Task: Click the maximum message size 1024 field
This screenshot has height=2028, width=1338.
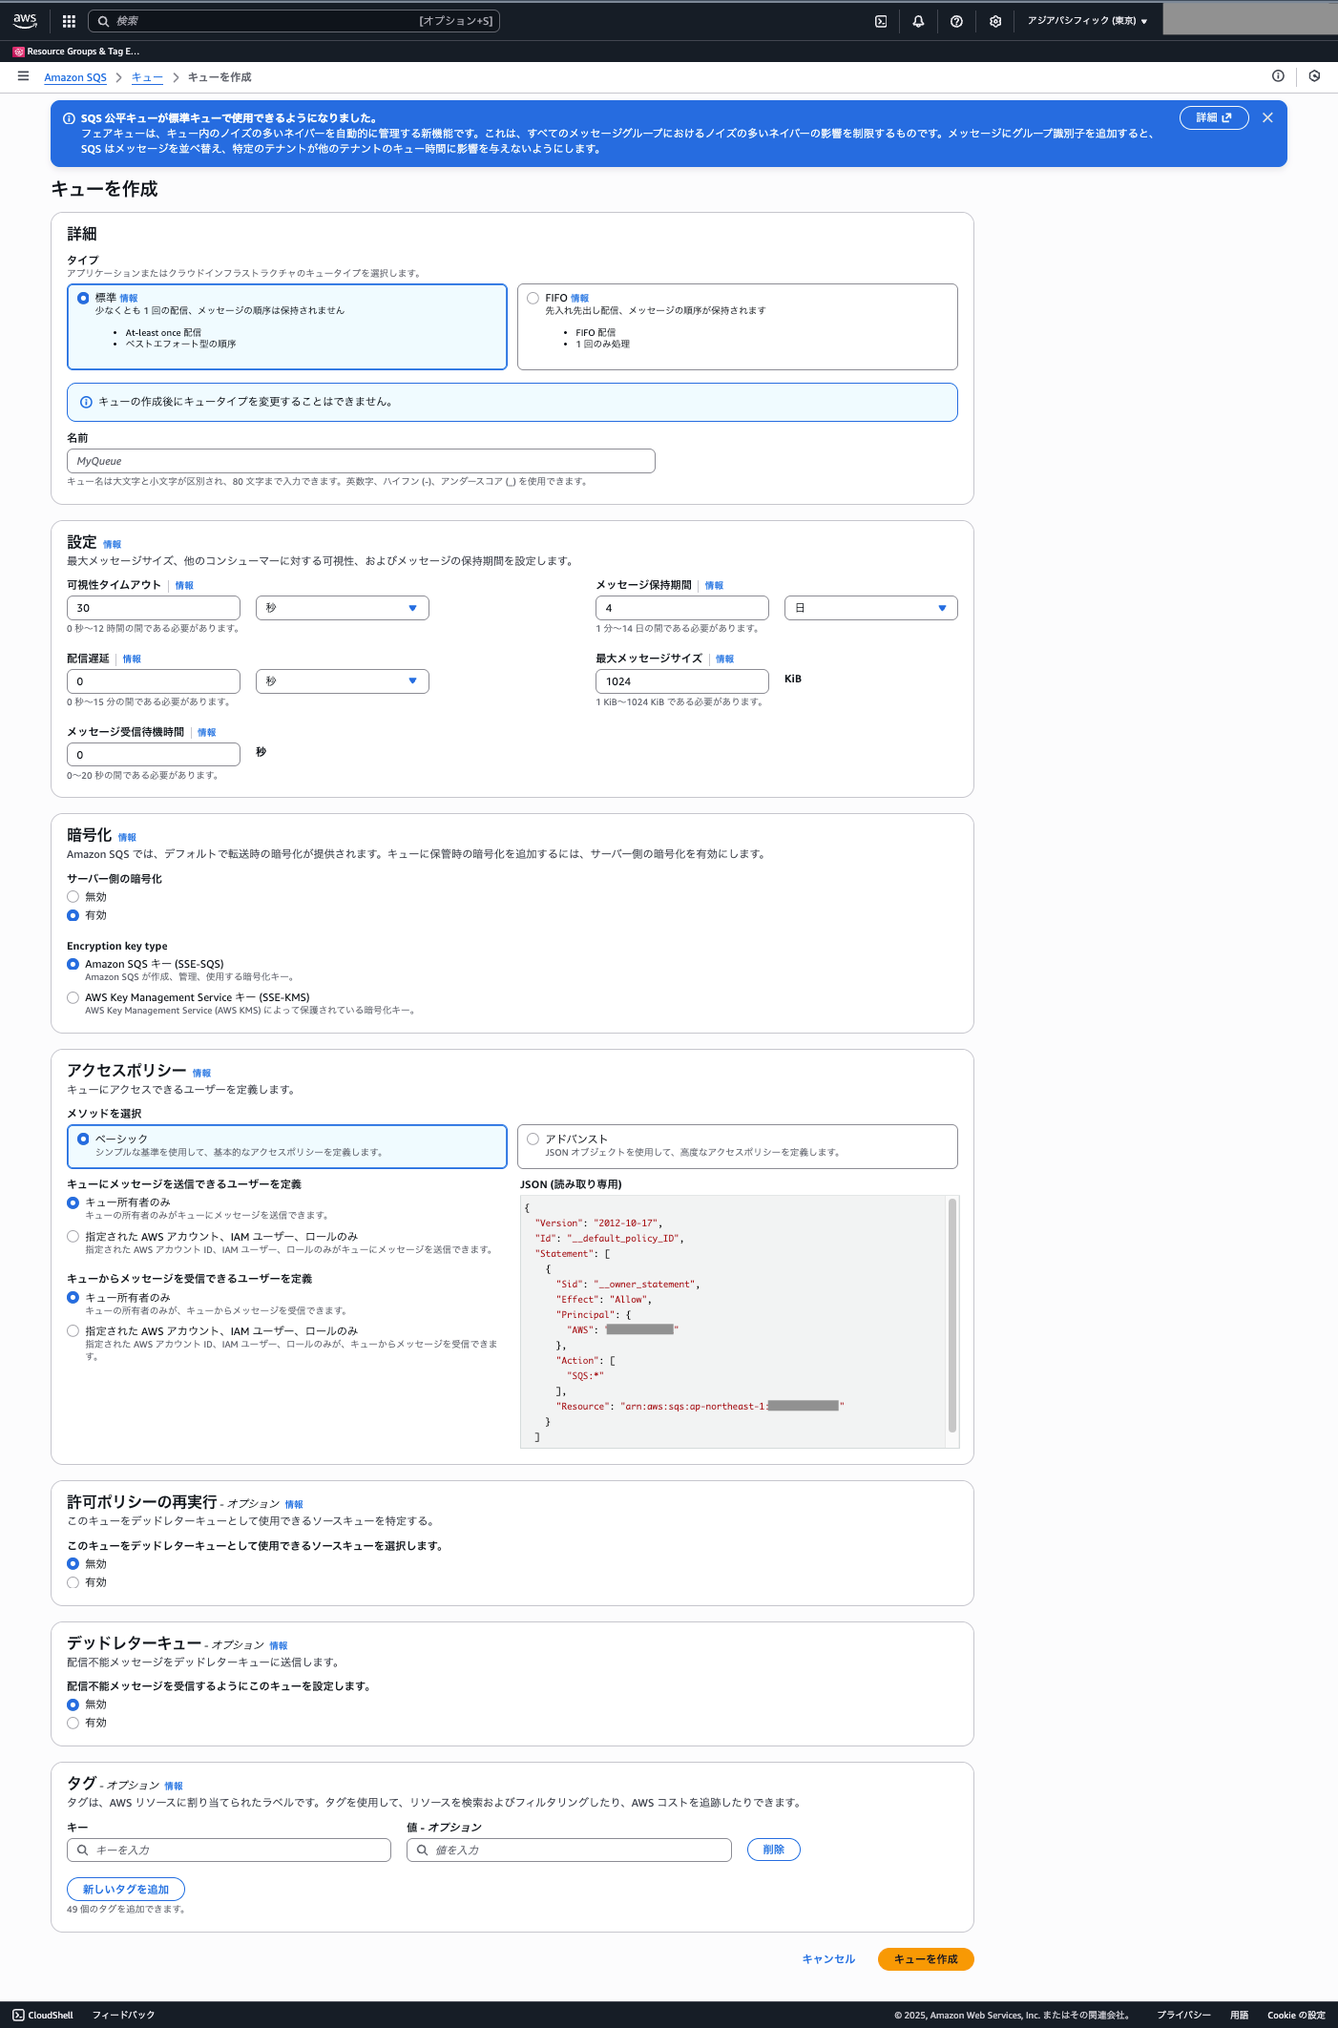Action: click(x=682, y=681)
